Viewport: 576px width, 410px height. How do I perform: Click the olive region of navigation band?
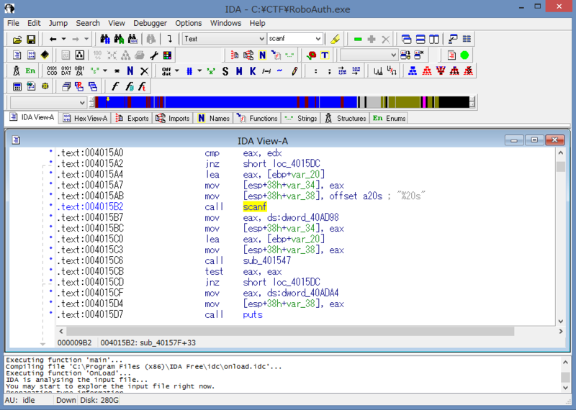(x=408, y=102)
